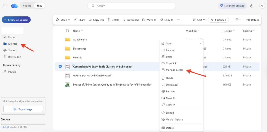This screenshot has height=132, width=267.
Task: Click the OneDrive cloud logo
Action: point(15,6)
